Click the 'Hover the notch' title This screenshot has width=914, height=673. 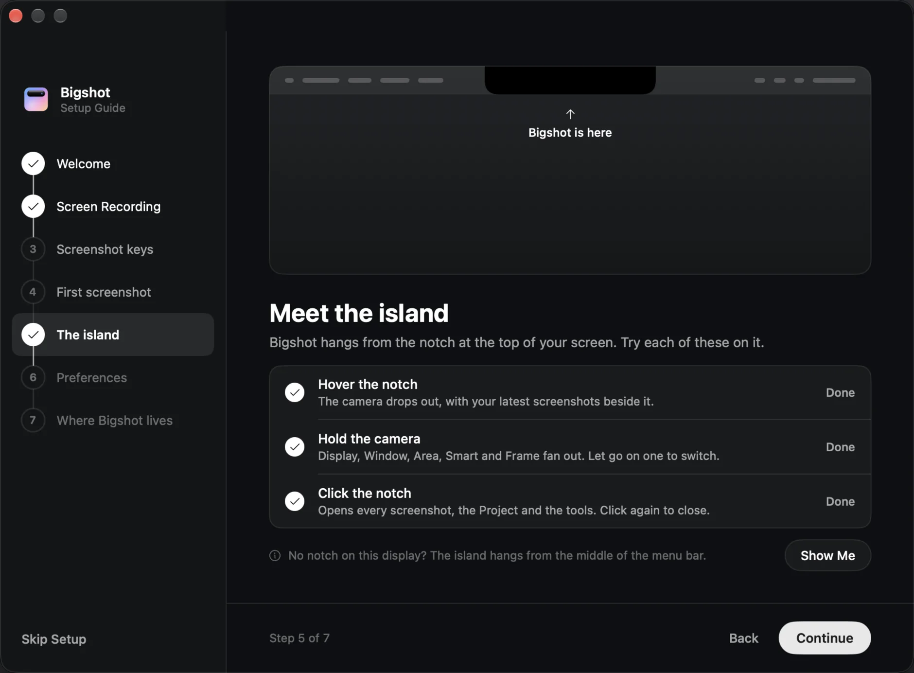[368, 384]
